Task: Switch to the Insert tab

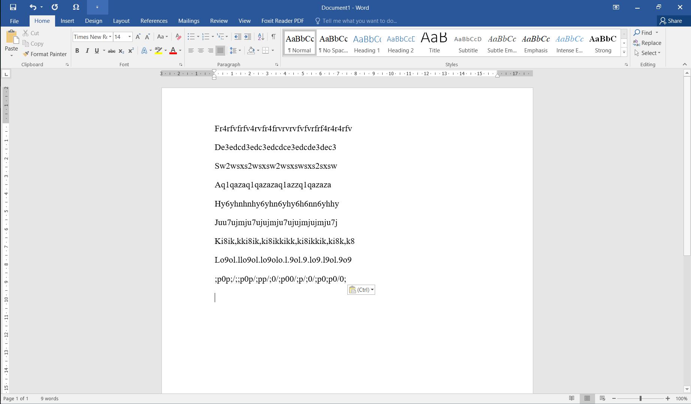Action: [x=67, y=21]
